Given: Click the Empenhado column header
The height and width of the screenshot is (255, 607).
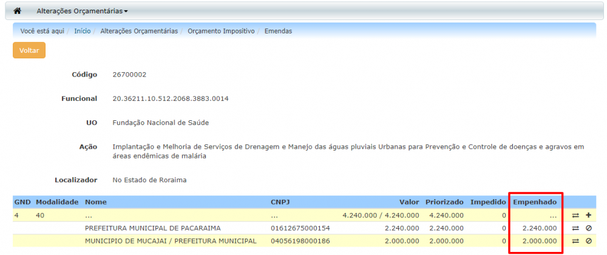Looking at the screenshot, I should (535, 202).
